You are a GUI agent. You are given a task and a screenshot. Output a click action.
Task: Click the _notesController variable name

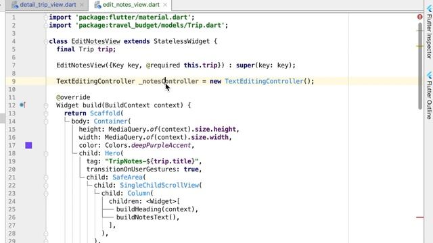(168, 81)
